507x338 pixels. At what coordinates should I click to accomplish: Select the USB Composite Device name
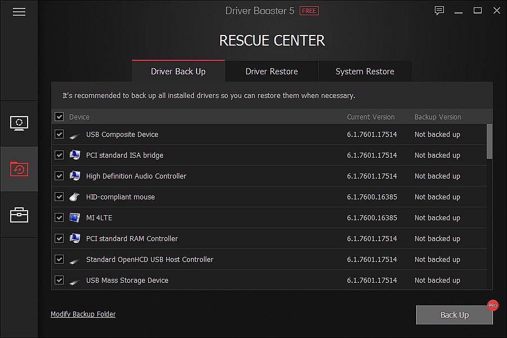pyautogui.click(x=122, y=135)
